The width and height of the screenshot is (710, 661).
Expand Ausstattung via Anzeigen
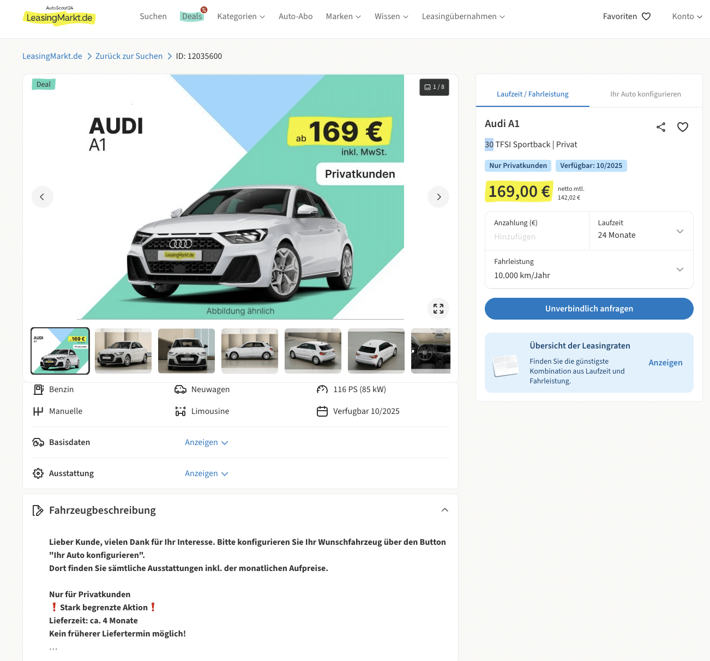tap(206, 473)
